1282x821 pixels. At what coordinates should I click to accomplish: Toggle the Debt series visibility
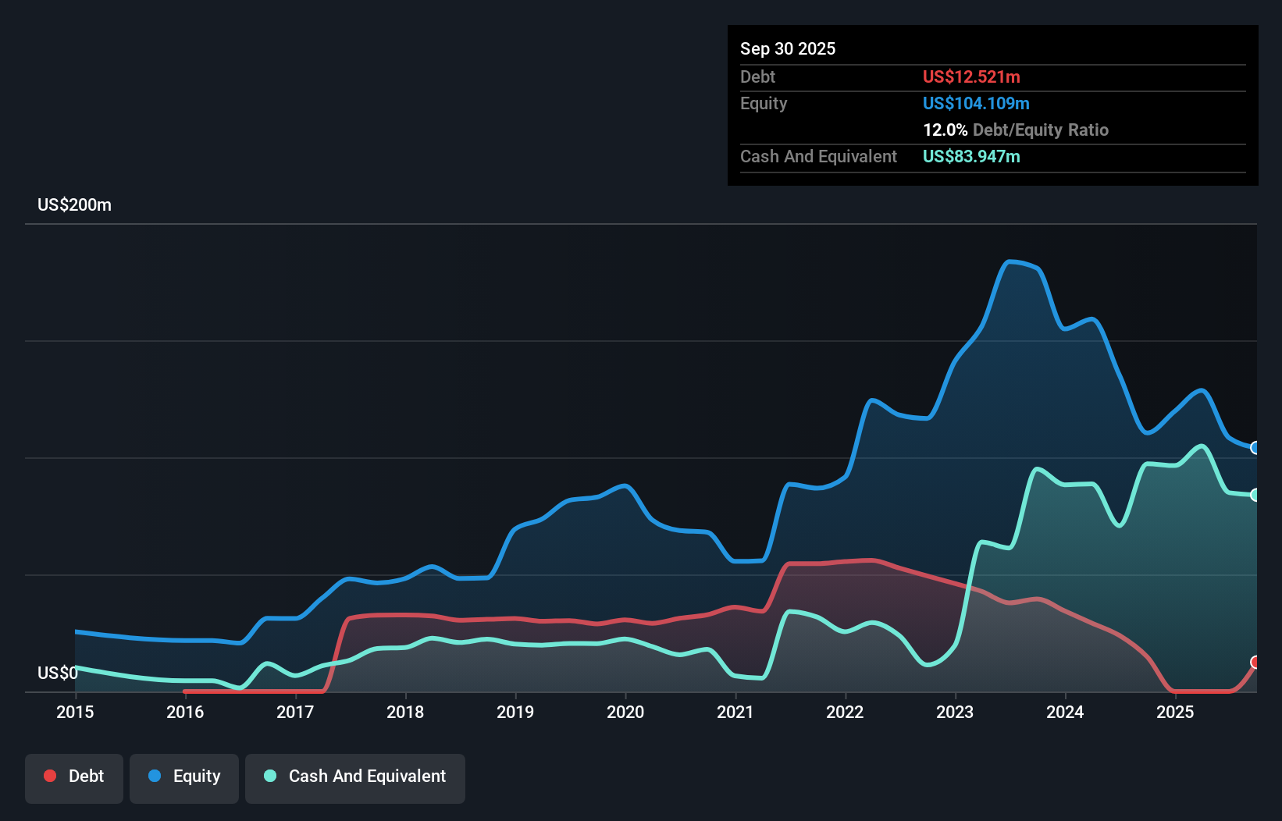click(74, 776)
